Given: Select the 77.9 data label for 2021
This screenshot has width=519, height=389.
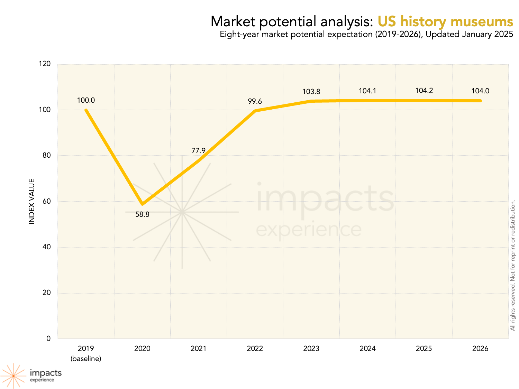Looking at the screenshot, I should [198, 151].
